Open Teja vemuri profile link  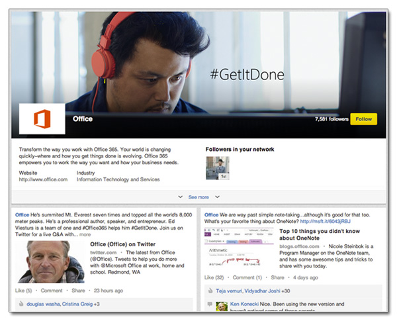229,291
